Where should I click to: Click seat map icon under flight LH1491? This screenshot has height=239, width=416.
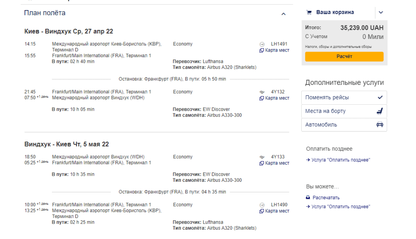tap(262, 50)
